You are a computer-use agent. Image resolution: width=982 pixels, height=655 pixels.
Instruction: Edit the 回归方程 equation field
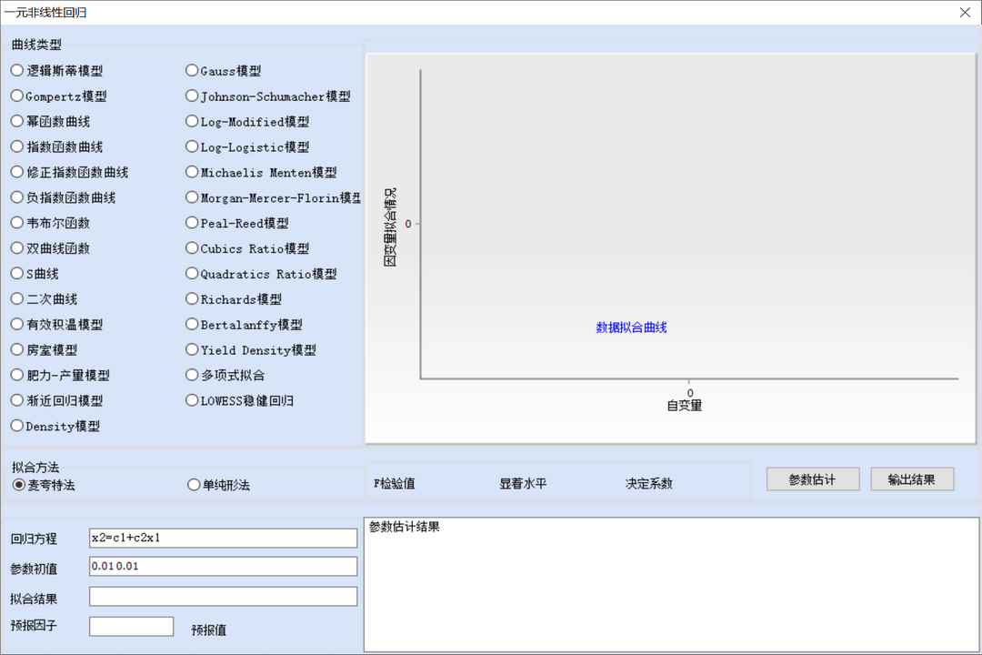(223, 538)
